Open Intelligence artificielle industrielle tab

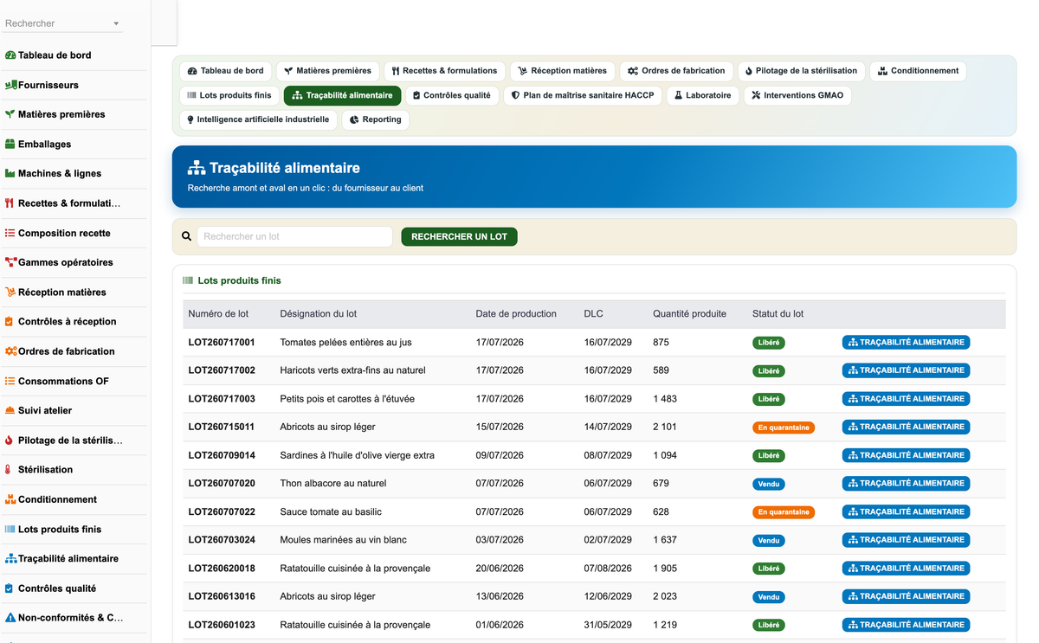click(258, 119)
